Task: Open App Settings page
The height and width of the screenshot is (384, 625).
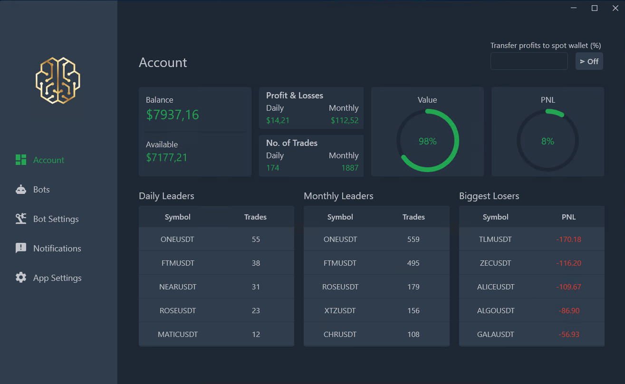Action: coord(57,278)
